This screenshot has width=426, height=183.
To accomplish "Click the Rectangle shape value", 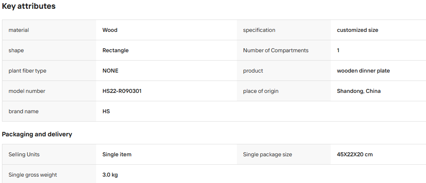I will pos(115,51).
